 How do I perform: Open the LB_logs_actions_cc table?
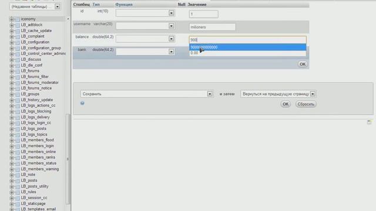point(38,105)
